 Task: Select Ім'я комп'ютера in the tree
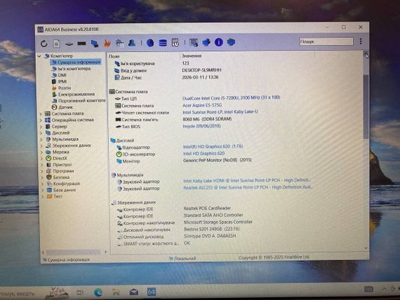74,69
